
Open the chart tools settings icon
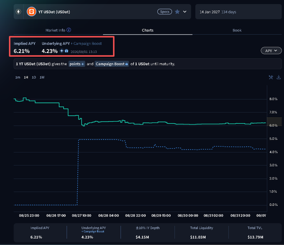point(271,77)
